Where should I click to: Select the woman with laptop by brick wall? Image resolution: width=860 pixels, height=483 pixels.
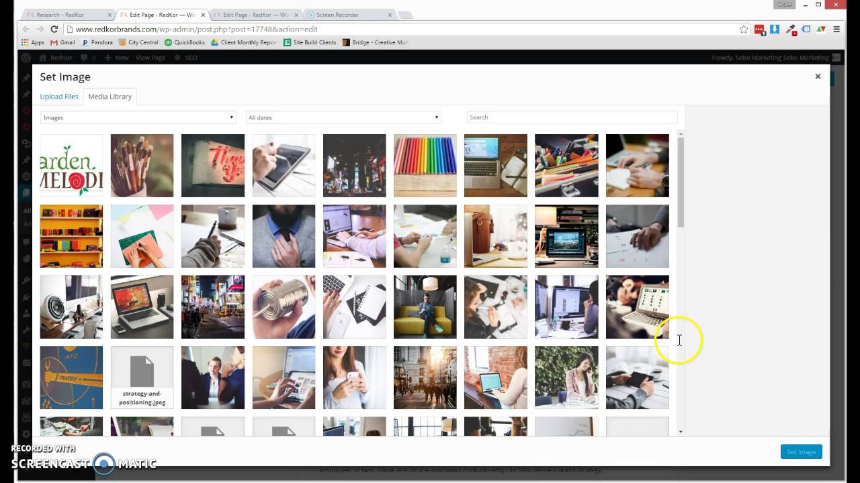(496, 378)
